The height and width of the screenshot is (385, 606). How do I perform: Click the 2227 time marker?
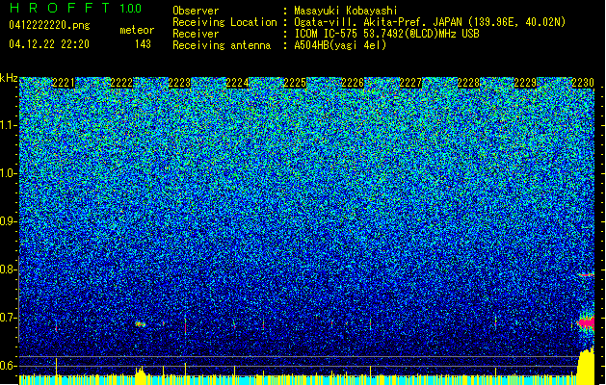pyautogui.click(x=410, y=83)
